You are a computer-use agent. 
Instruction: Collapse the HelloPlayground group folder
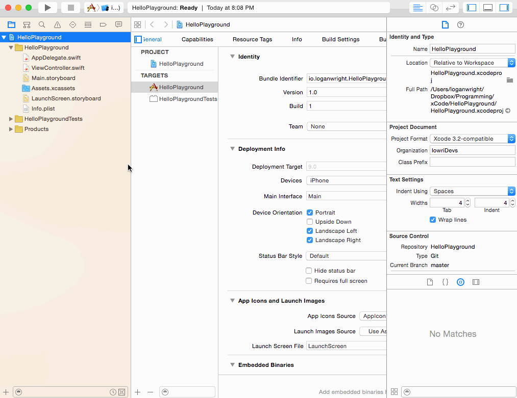(11, 48)
